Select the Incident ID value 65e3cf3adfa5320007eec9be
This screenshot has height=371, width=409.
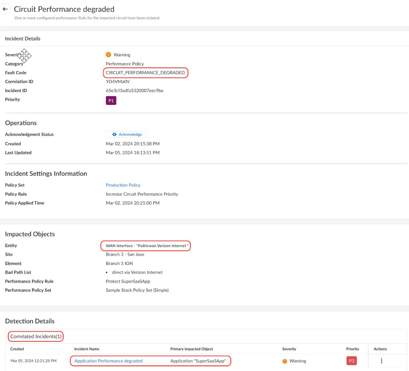[x=135, y=91]
